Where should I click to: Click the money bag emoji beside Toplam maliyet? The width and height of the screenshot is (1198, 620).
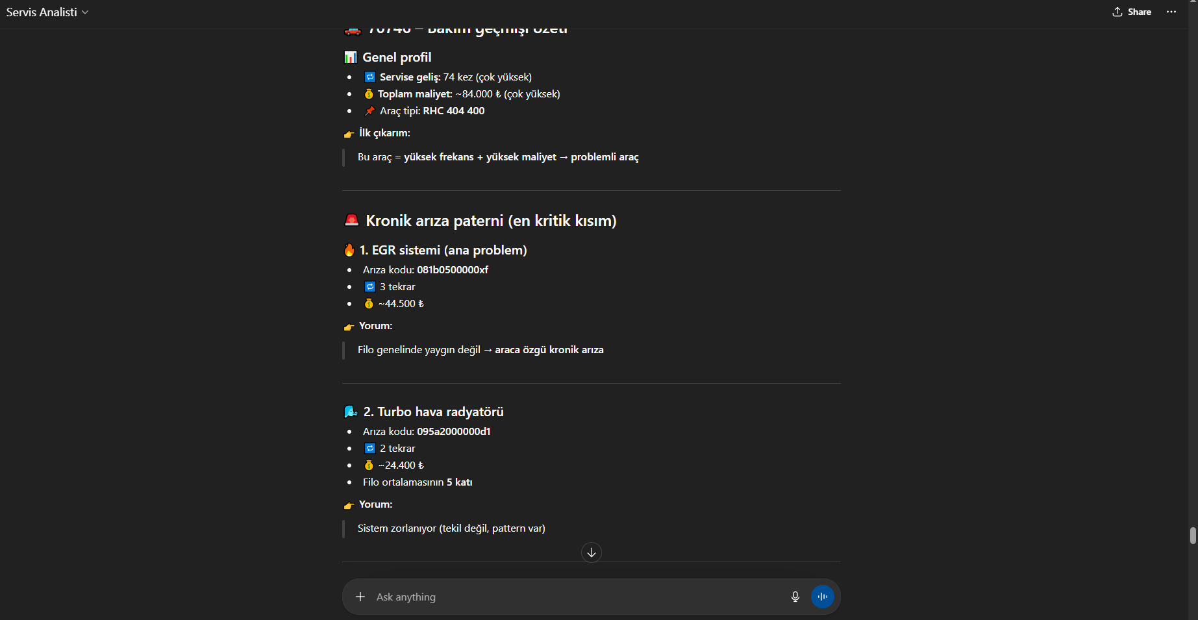tap(369, 94)
